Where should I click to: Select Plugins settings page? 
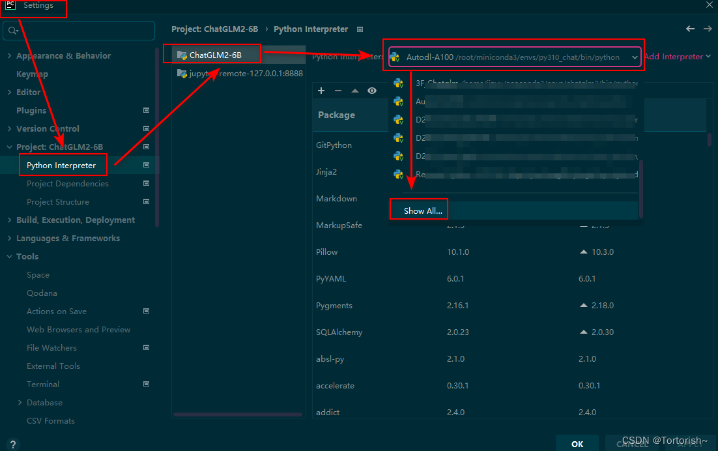[x=31, y=110]
